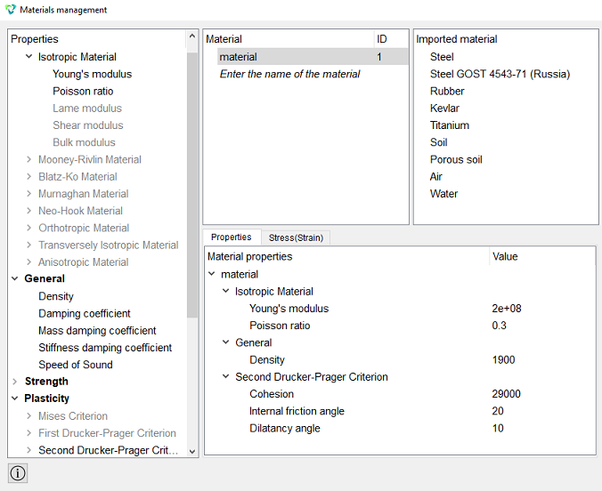Select Speed of Sound property

tap(76, 365)
